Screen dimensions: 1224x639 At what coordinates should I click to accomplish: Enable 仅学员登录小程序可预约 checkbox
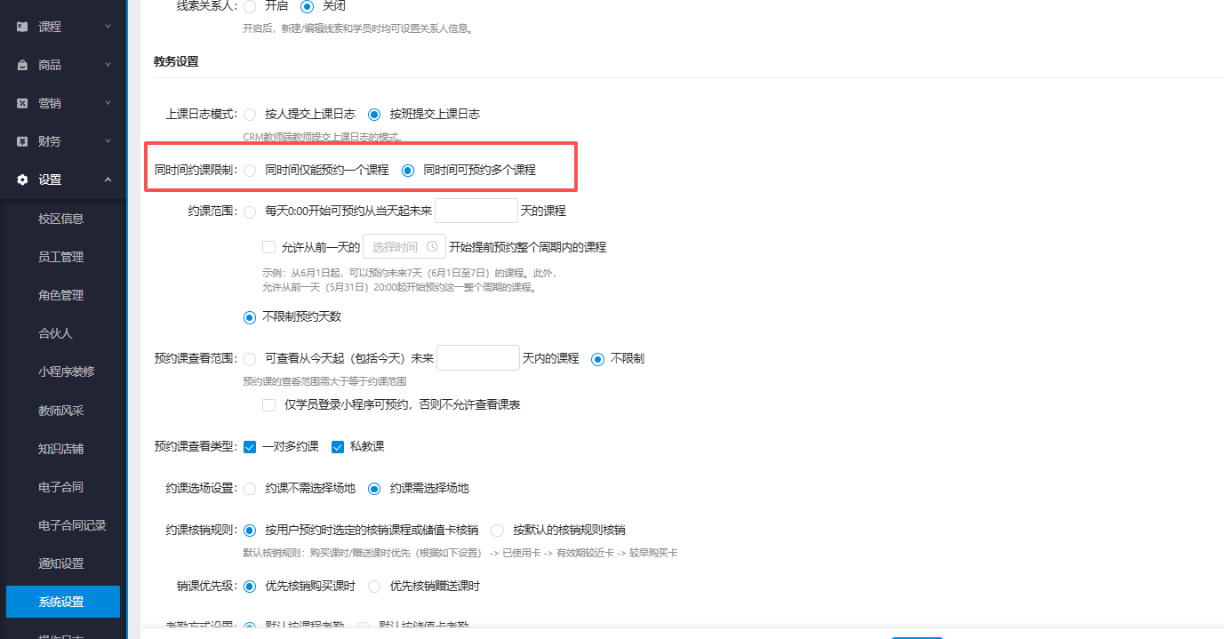(268, 404)
